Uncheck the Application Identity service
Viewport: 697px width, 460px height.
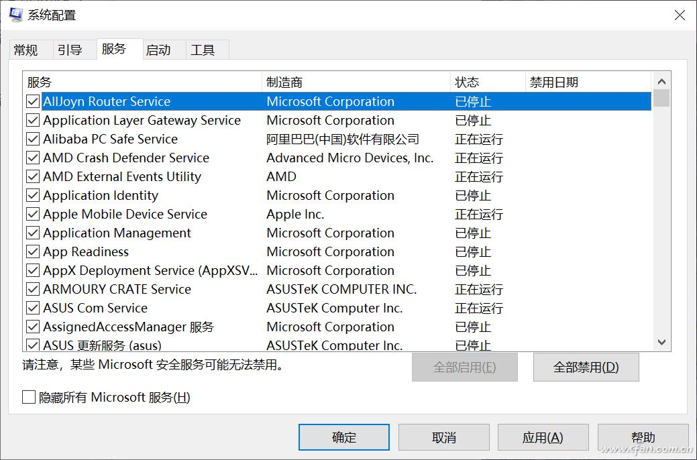point(32,195)
